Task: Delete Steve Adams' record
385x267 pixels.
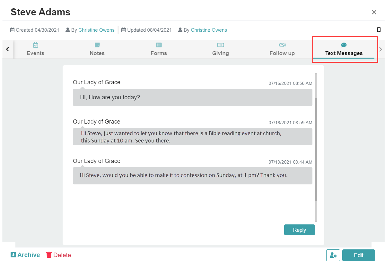Action: coord(59,255)
